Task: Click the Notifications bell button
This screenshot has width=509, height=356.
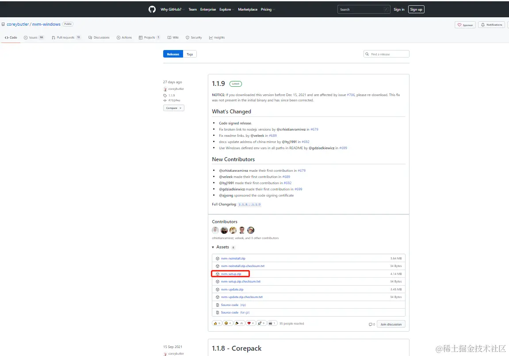Action: 491,25
